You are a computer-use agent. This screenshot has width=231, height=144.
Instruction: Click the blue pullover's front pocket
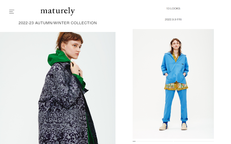175,77
